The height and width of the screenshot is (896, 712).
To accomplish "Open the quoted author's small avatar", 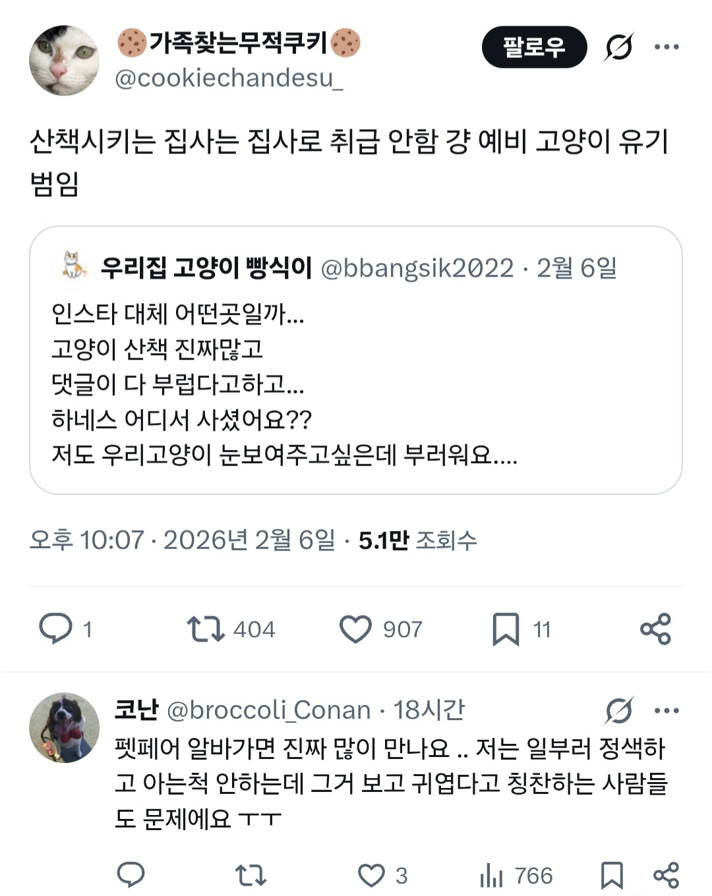I will (74, 266).
